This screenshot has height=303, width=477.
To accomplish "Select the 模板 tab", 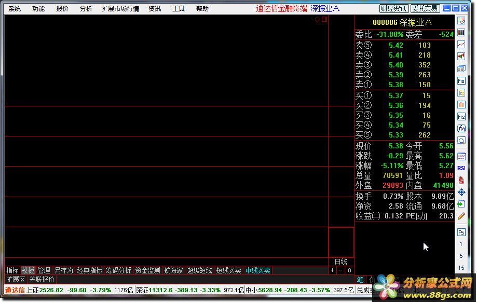I will [x=28, y=270].
